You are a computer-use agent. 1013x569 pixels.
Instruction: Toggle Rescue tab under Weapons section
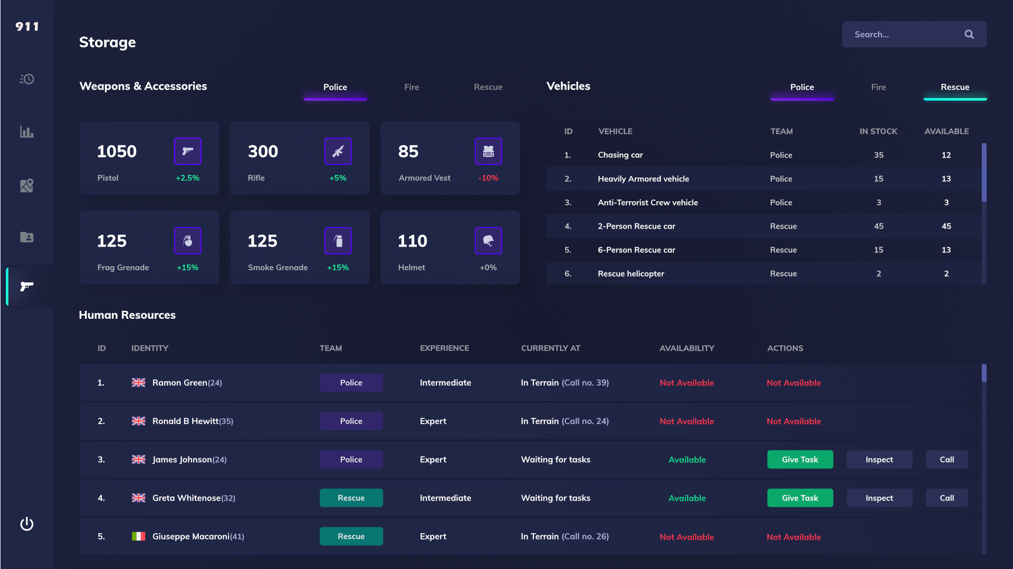tap(488, 87)
